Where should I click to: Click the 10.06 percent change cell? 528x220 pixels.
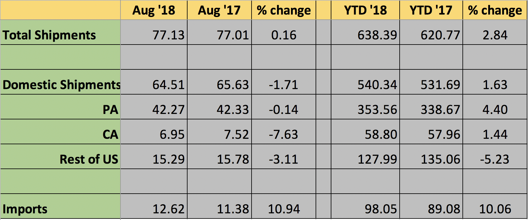pos(495,209)
